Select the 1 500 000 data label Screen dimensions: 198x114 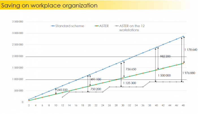click(164, 75)
